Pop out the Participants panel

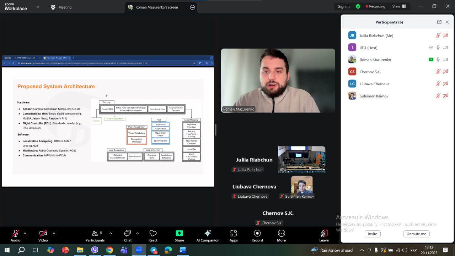(439, 22)
